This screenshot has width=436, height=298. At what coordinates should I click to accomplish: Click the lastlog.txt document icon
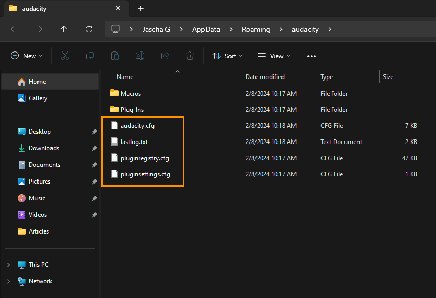tap(114, 141)
